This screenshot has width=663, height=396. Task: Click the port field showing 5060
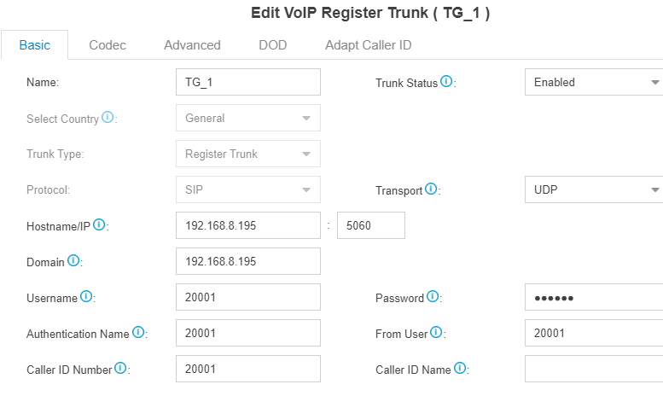point(371,225)
